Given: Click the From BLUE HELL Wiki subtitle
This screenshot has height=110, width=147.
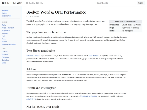Looking at the screenshot, I should point(33,17).
